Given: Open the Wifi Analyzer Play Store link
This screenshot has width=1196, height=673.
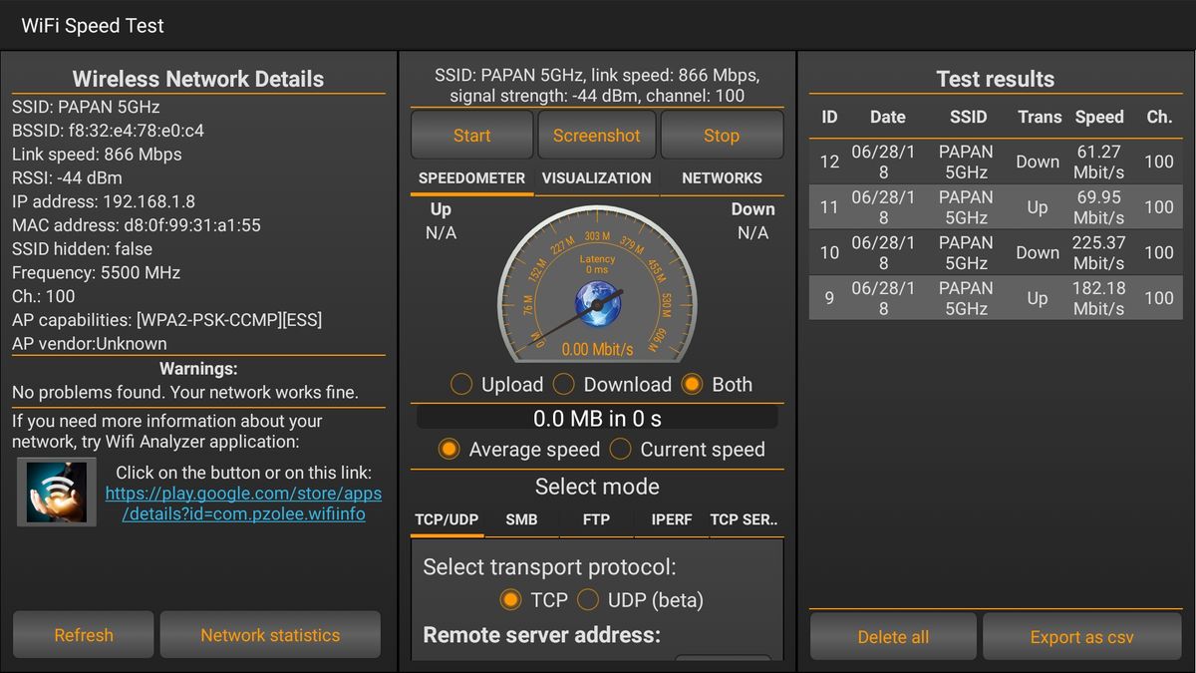Looking at the screenshot, I should 243,504.
